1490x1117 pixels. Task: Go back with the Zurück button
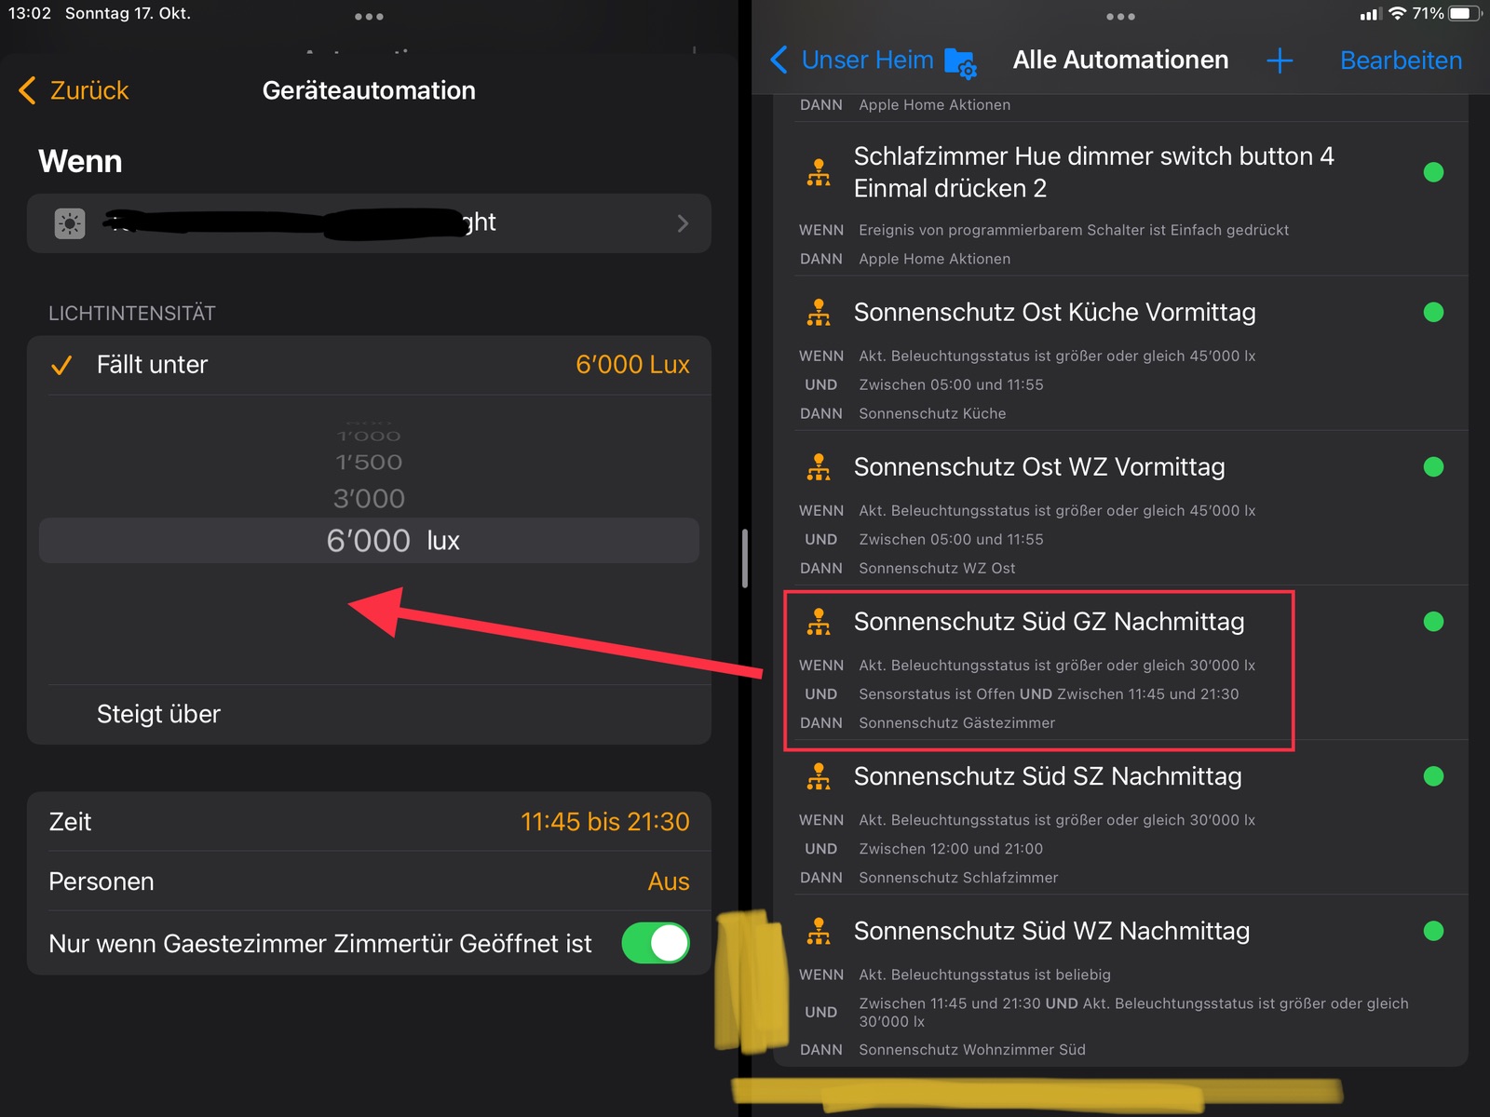74,90
